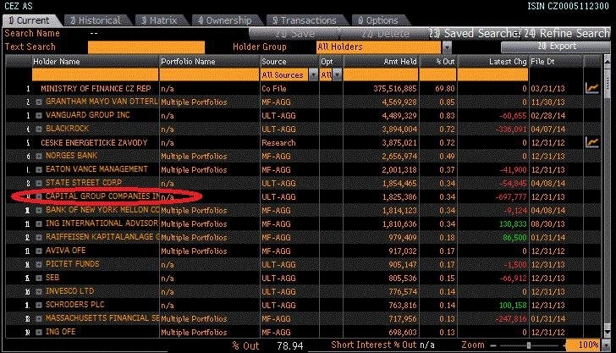Viewport: 616px width, 353px height.
Task: Click scrollbar down arrow of holders list
Action: tap(607, 333)
